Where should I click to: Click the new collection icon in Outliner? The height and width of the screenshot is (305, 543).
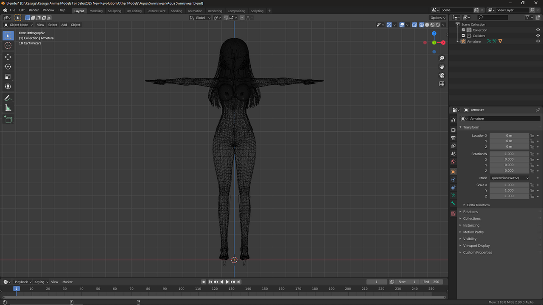click(537, 17)
